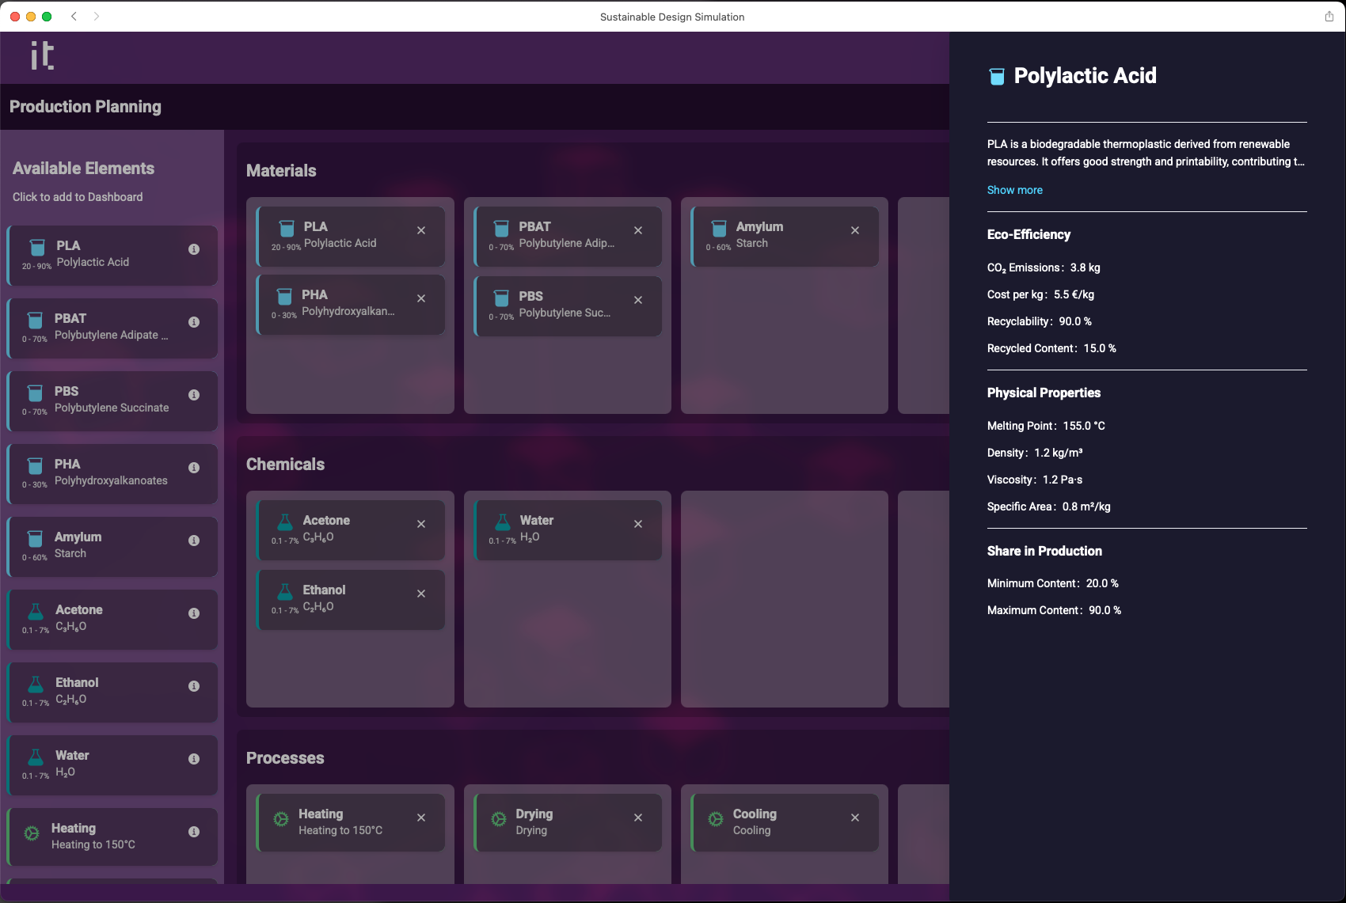The width and height of the screenshot is (1346, 903).
Task: Go back using the title bar arrow
Action: [74, 17]
